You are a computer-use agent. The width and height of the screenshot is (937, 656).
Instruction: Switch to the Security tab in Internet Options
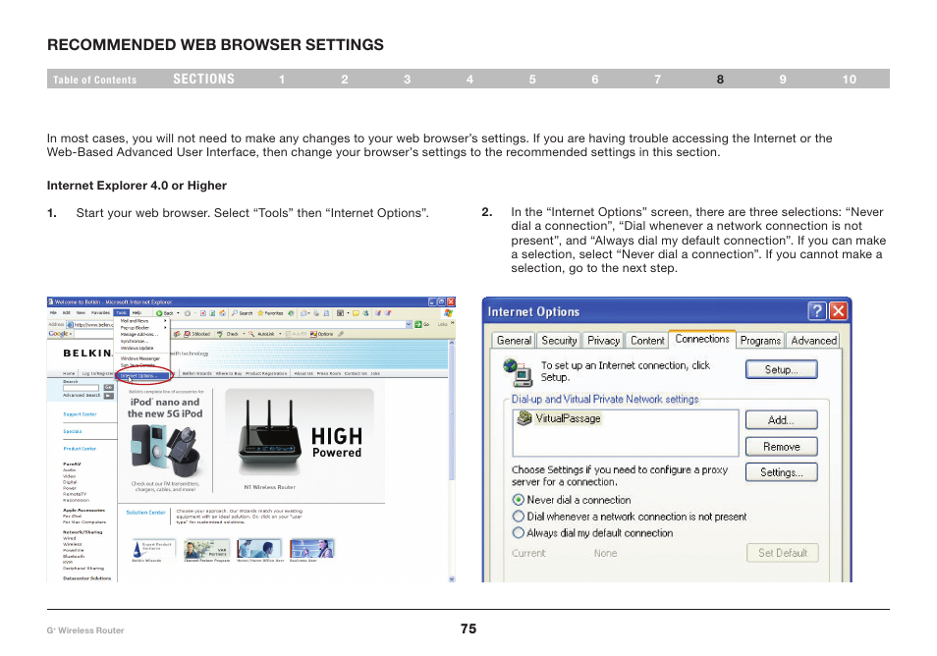point(559,341)
